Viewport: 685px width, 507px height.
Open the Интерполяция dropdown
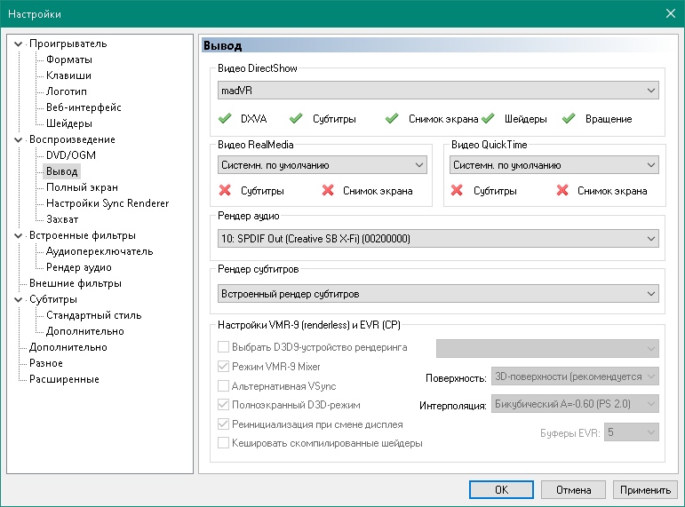pos(575,404)
